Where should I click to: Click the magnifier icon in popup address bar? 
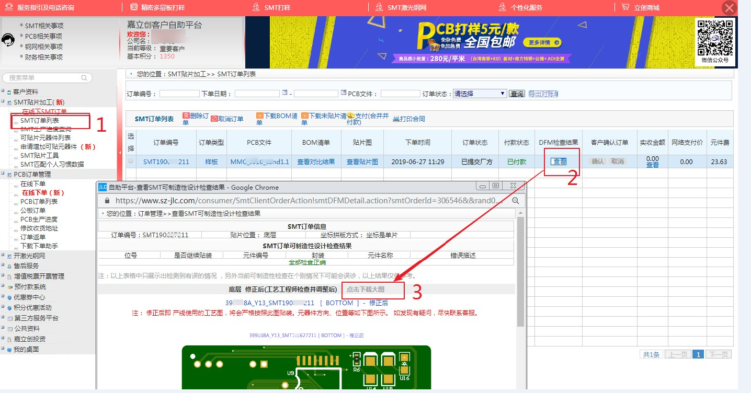pos(515,201)
